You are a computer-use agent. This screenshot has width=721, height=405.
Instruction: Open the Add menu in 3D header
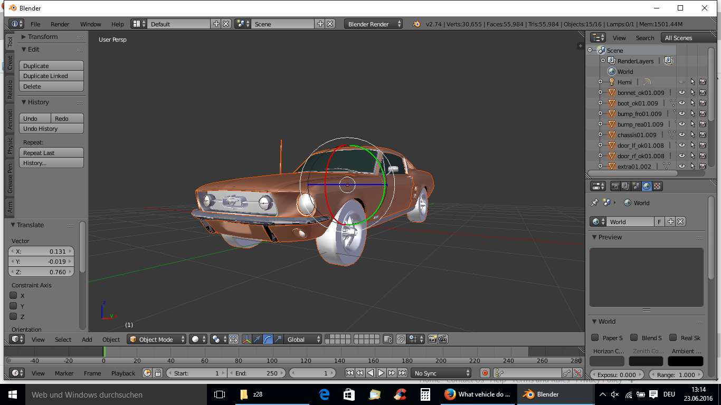tap(87, 339)
